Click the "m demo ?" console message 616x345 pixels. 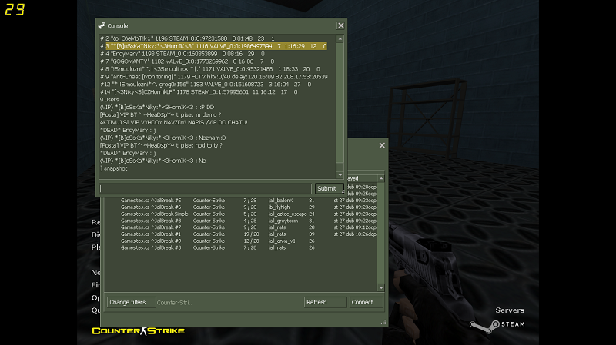pyautogui.click(x=160, y=114)
